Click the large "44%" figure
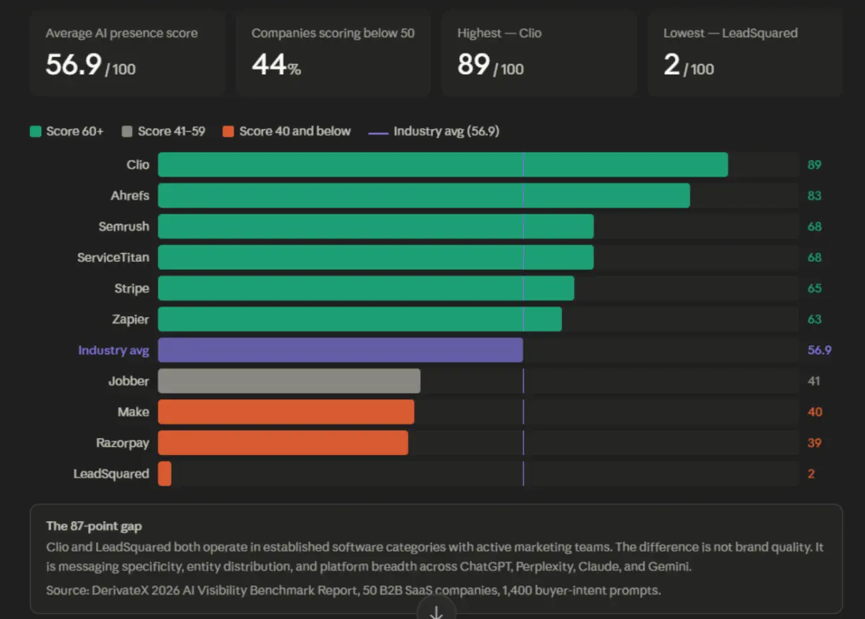This screenshot has width=865, height=619. pos(276,65)
